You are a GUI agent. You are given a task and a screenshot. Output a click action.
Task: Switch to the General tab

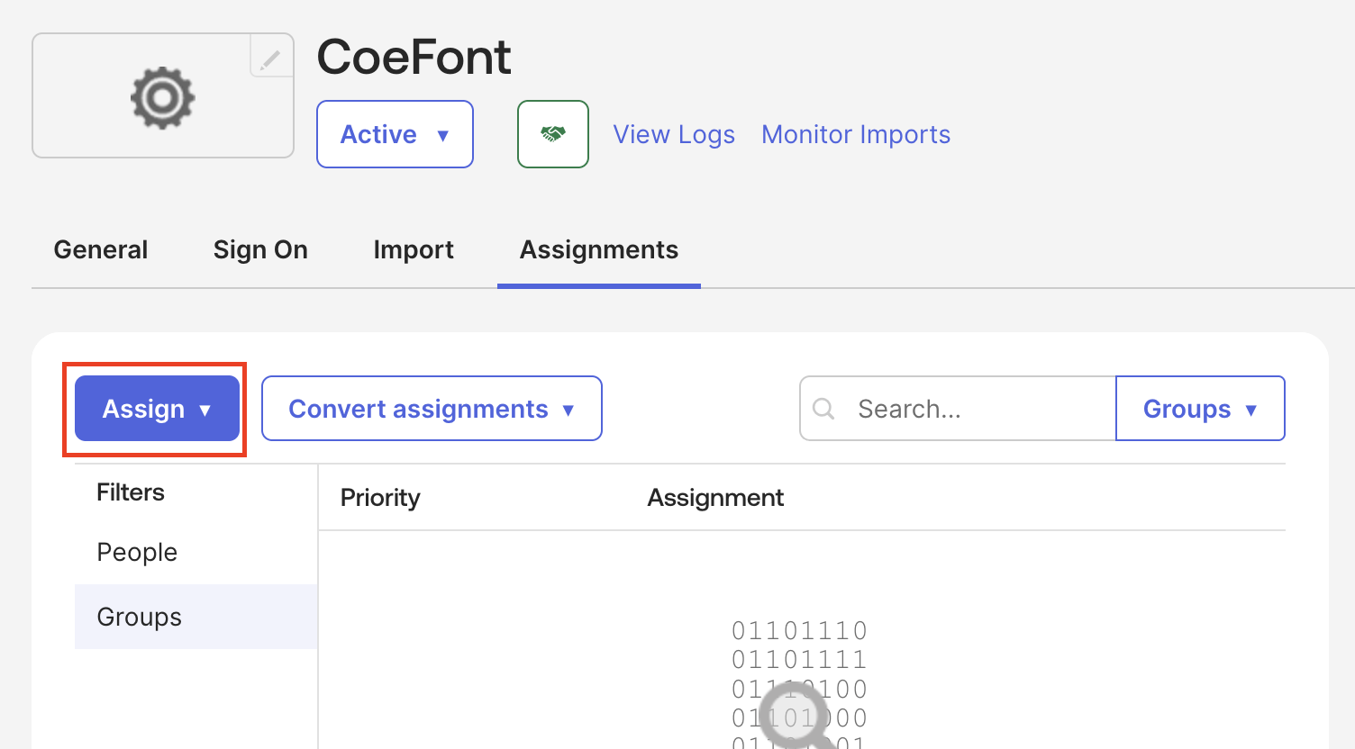[101, 249]
